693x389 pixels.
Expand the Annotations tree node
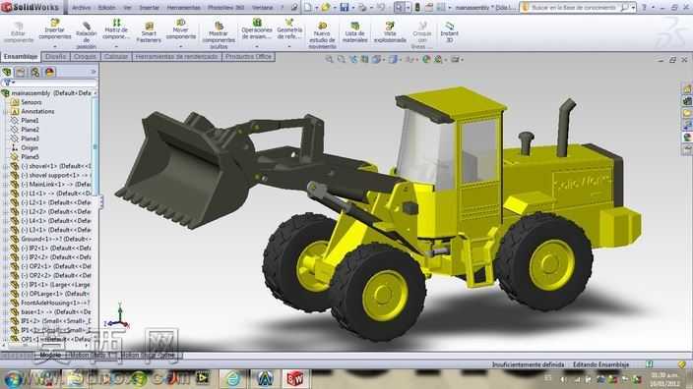pos(6,112)
